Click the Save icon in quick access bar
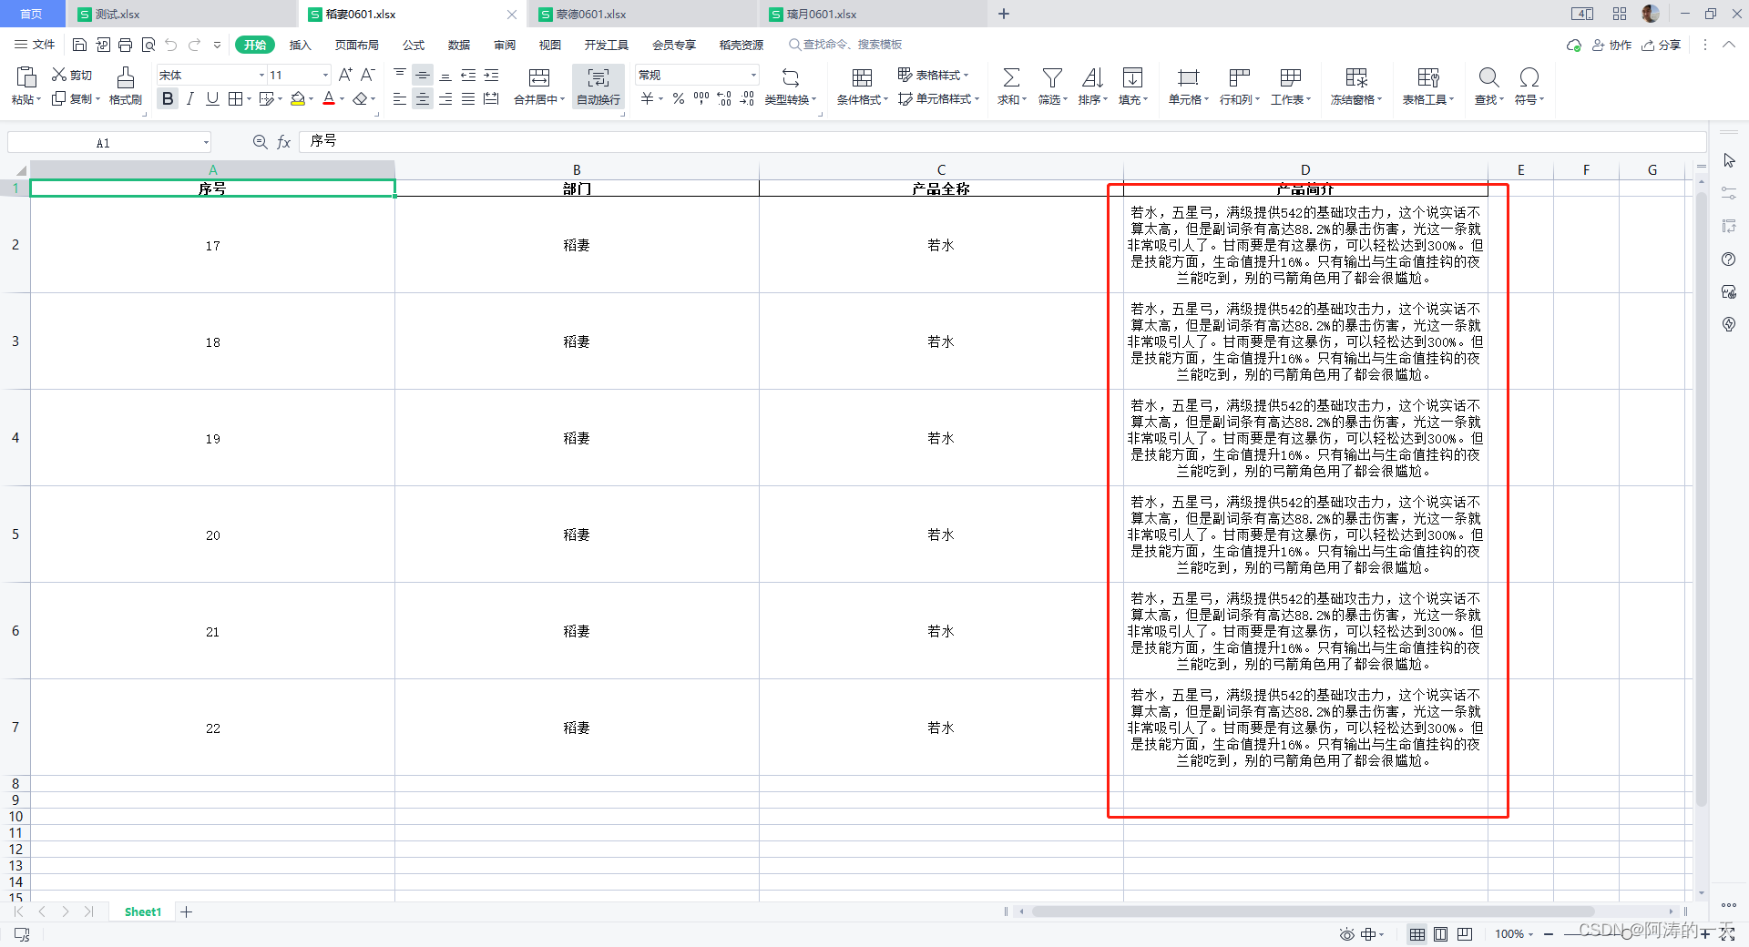This screenshot has width=1749, height=947. [x=80, y=45]
